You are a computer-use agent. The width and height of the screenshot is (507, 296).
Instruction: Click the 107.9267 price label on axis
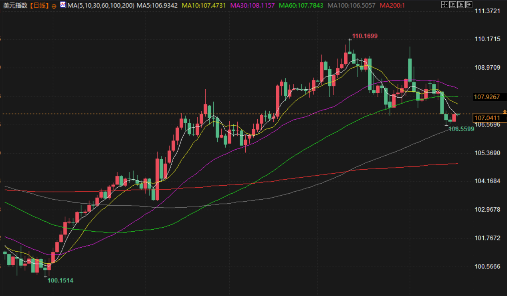(x=487, y=97)
